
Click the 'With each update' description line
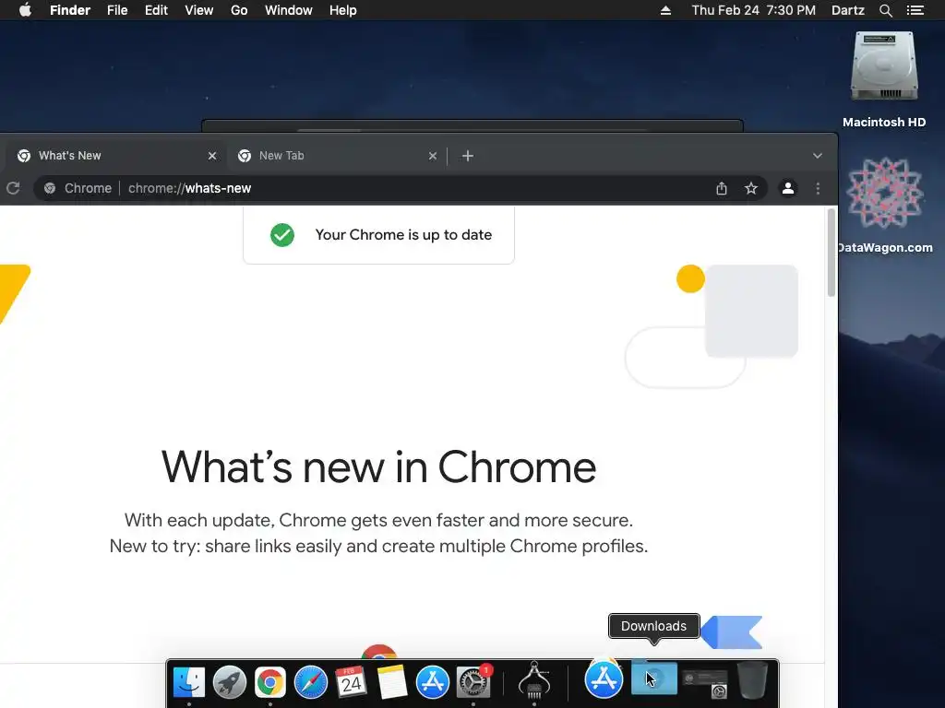(x=378, y=520)
